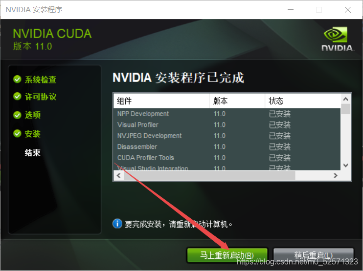This screenshot has height=271, width=363.
Task: Select the 安装 step in sidebar
Action: tap(33, 134)
